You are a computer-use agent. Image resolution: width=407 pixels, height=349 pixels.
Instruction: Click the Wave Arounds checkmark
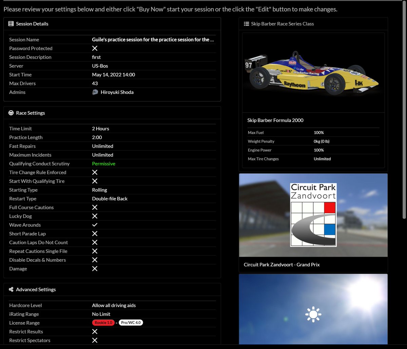point(95,225)
